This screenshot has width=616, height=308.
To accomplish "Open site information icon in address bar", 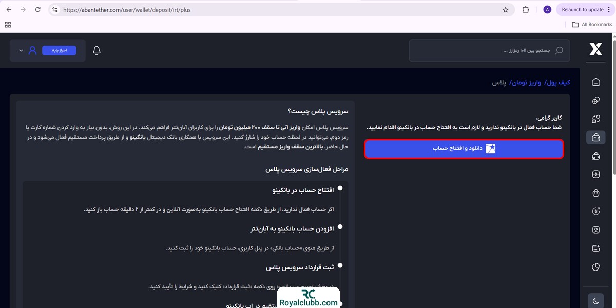I will pyautogui.click(x=55, y=10).
